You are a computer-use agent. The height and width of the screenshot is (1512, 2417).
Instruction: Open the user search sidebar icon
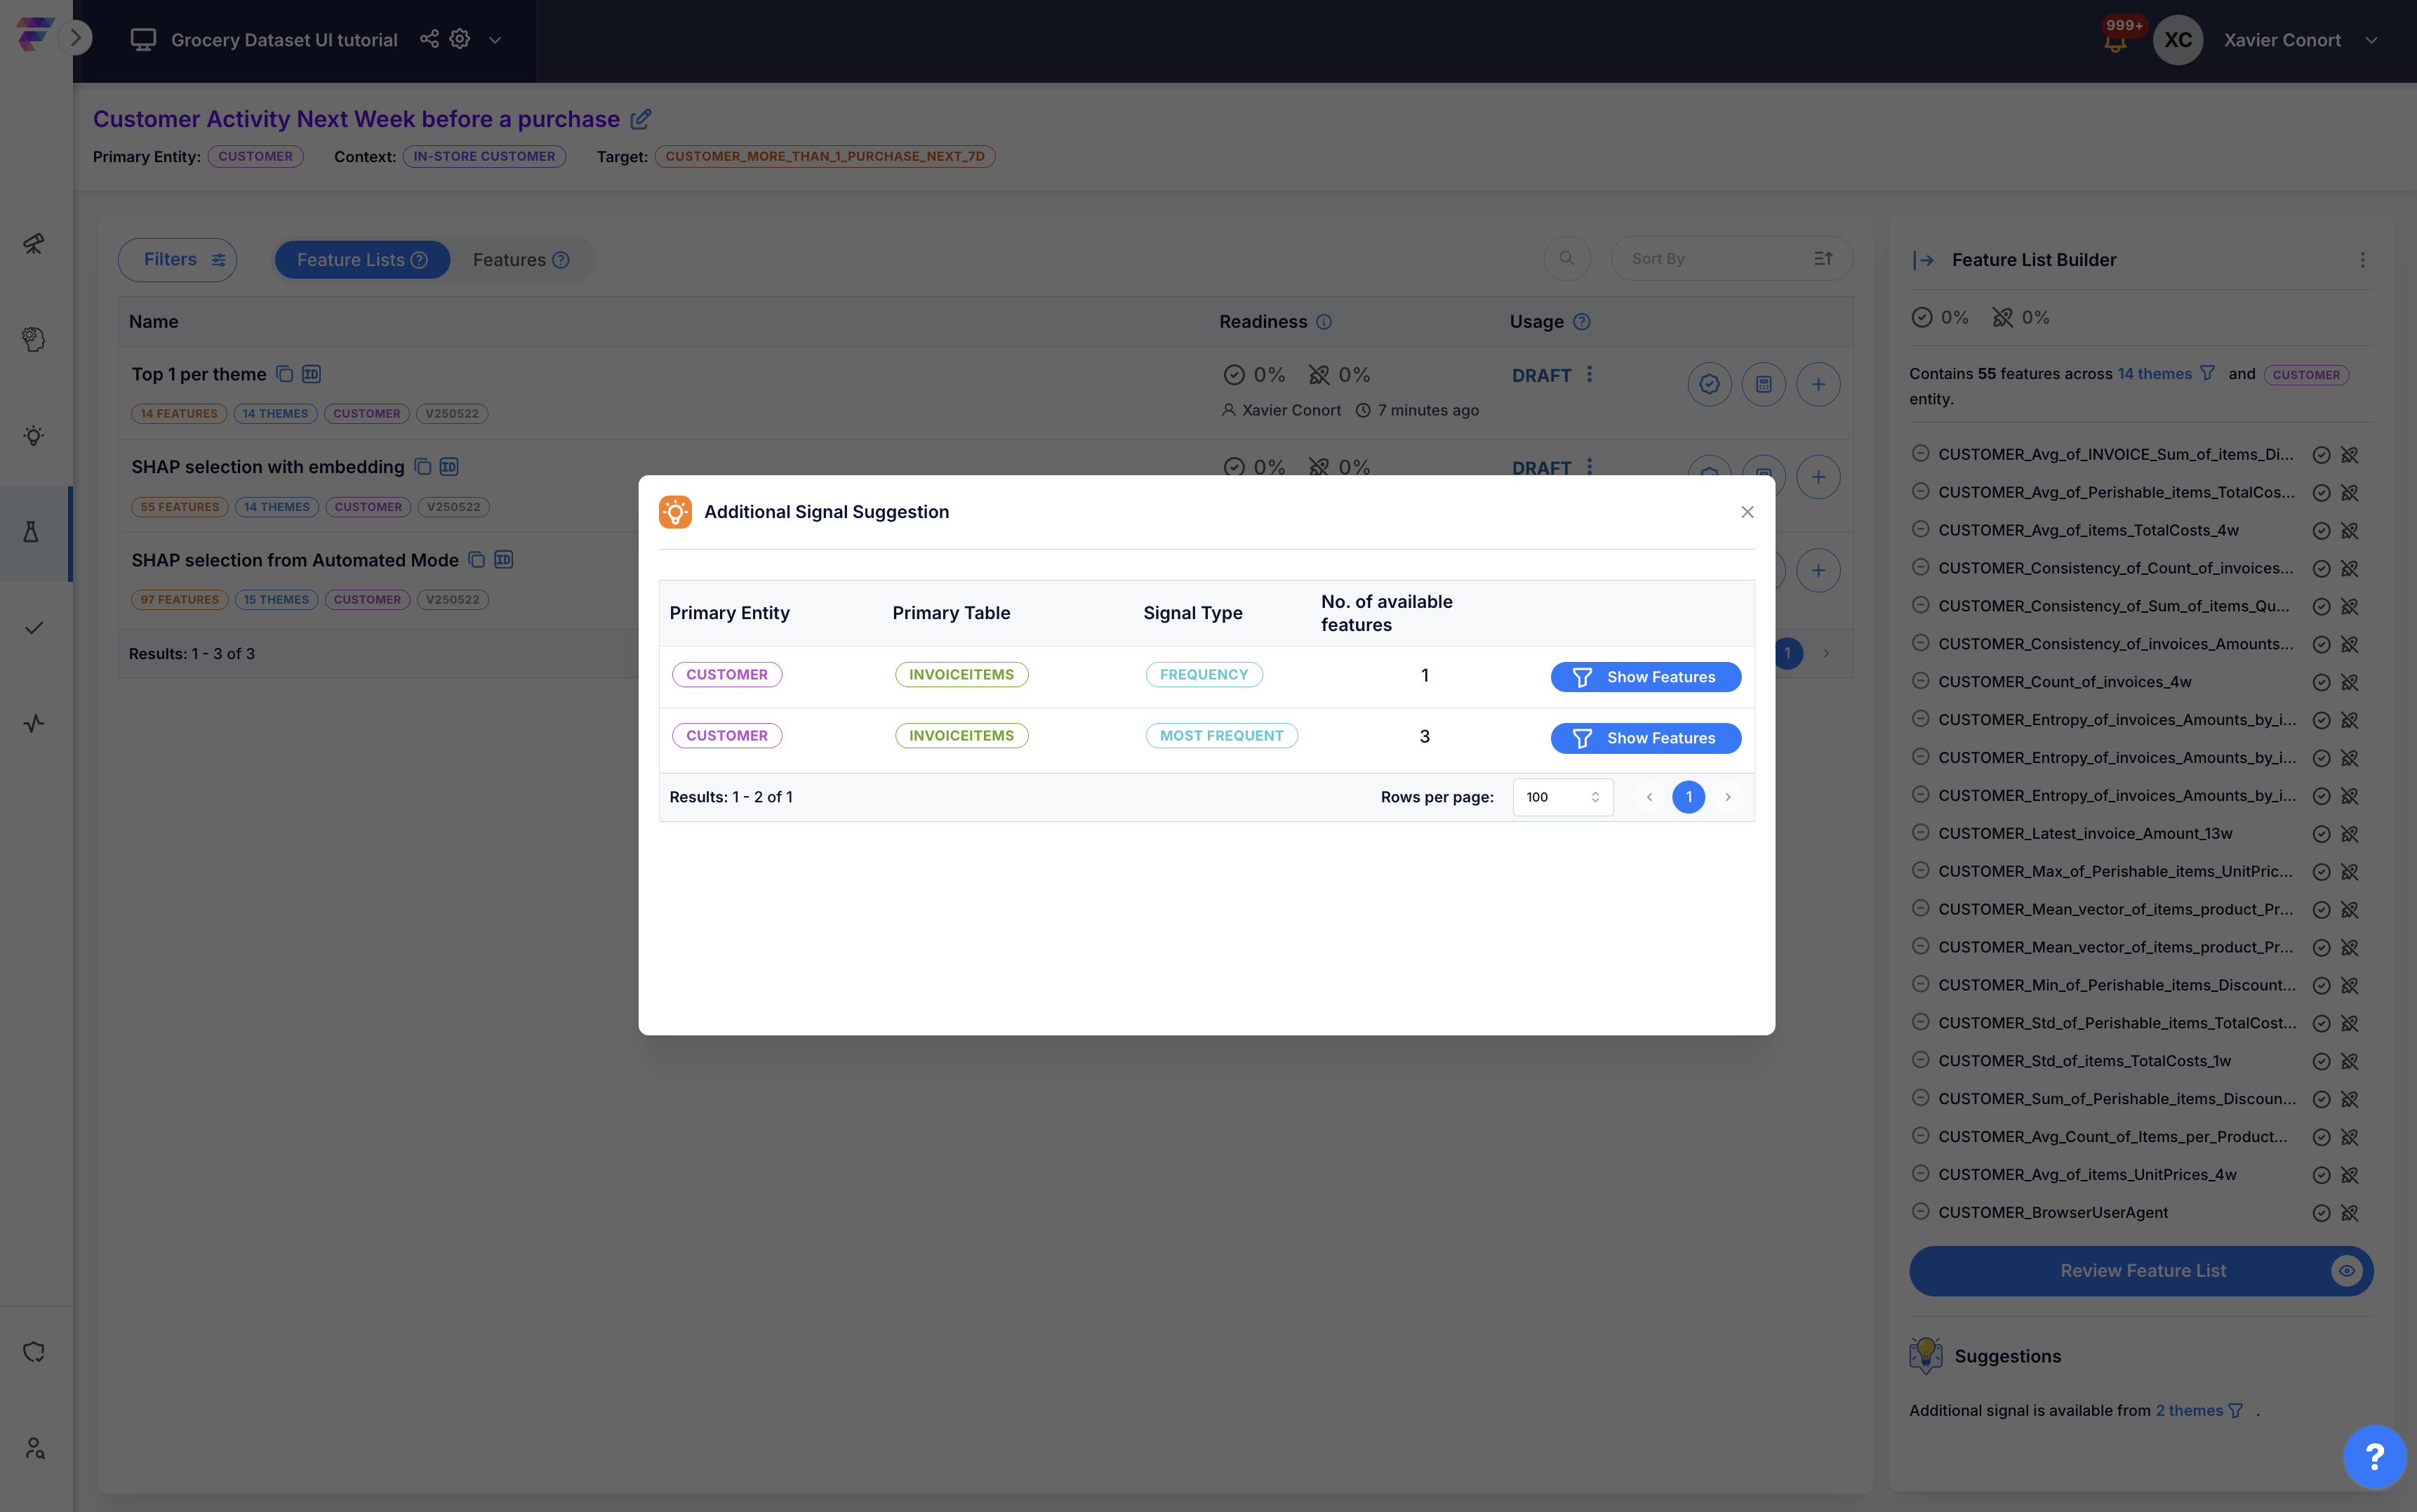34,1448
